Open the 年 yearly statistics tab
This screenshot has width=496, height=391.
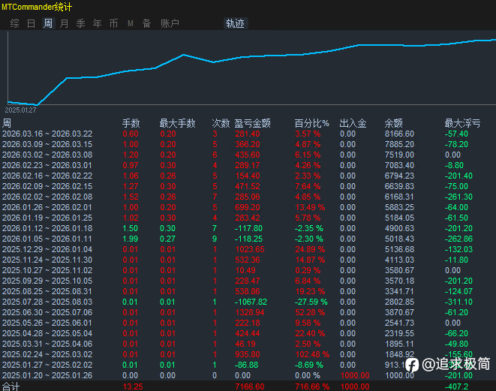pos(98,23)
